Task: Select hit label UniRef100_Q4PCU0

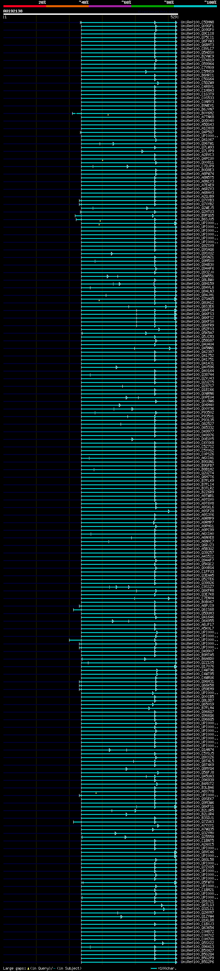Action: click(x=197, y=159)
